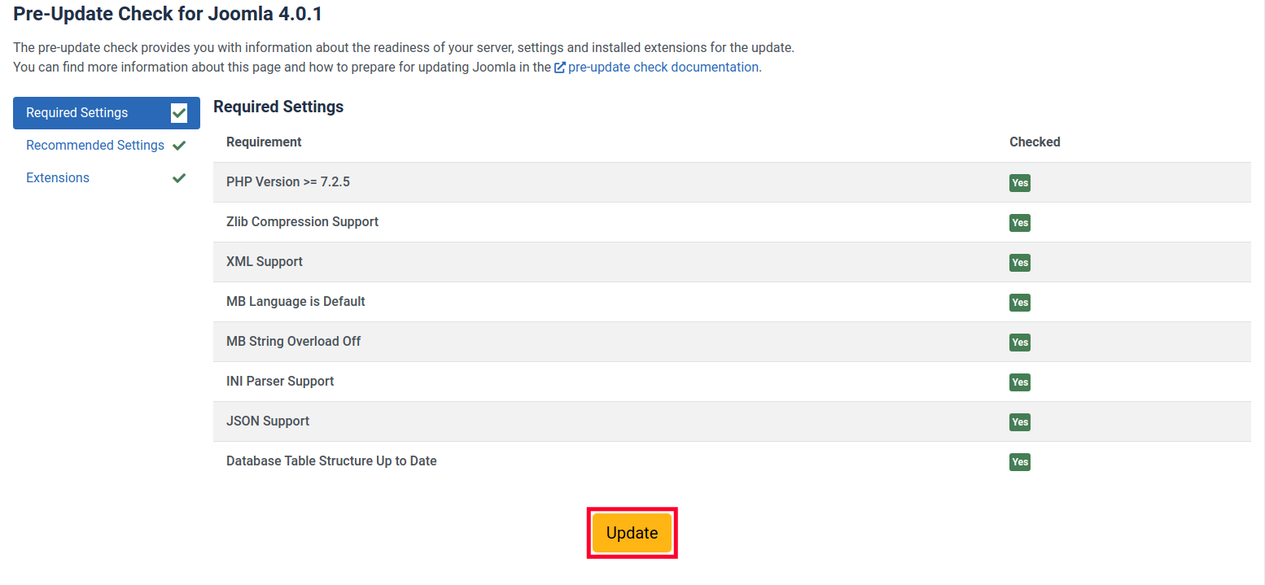Click the checkmark icon on Required Settings
1265x585 pixels.
179,113
